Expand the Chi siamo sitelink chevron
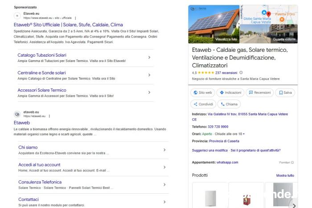Screen dimensions: 312x208 (x=164, y=150)
